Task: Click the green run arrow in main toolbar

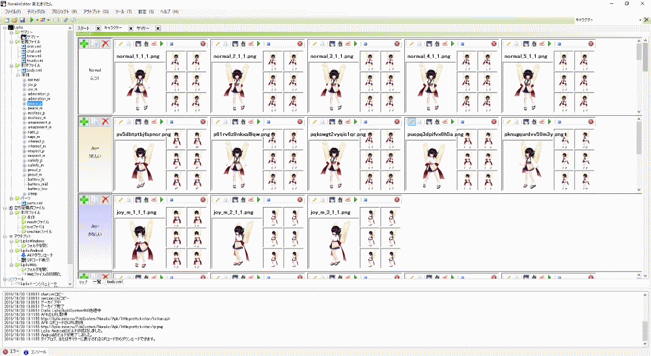Action: pyautogui.click(x=32, y=20)
